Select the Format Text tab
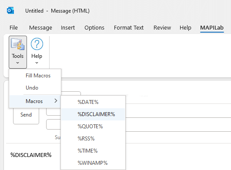 pos(129,28)
